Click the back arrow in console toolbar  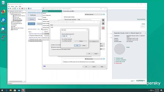pyautogui.click(x=8, y=8)
